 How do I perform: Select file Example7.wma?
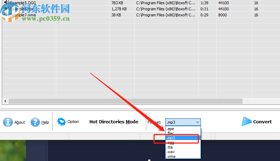pos(23,15)
